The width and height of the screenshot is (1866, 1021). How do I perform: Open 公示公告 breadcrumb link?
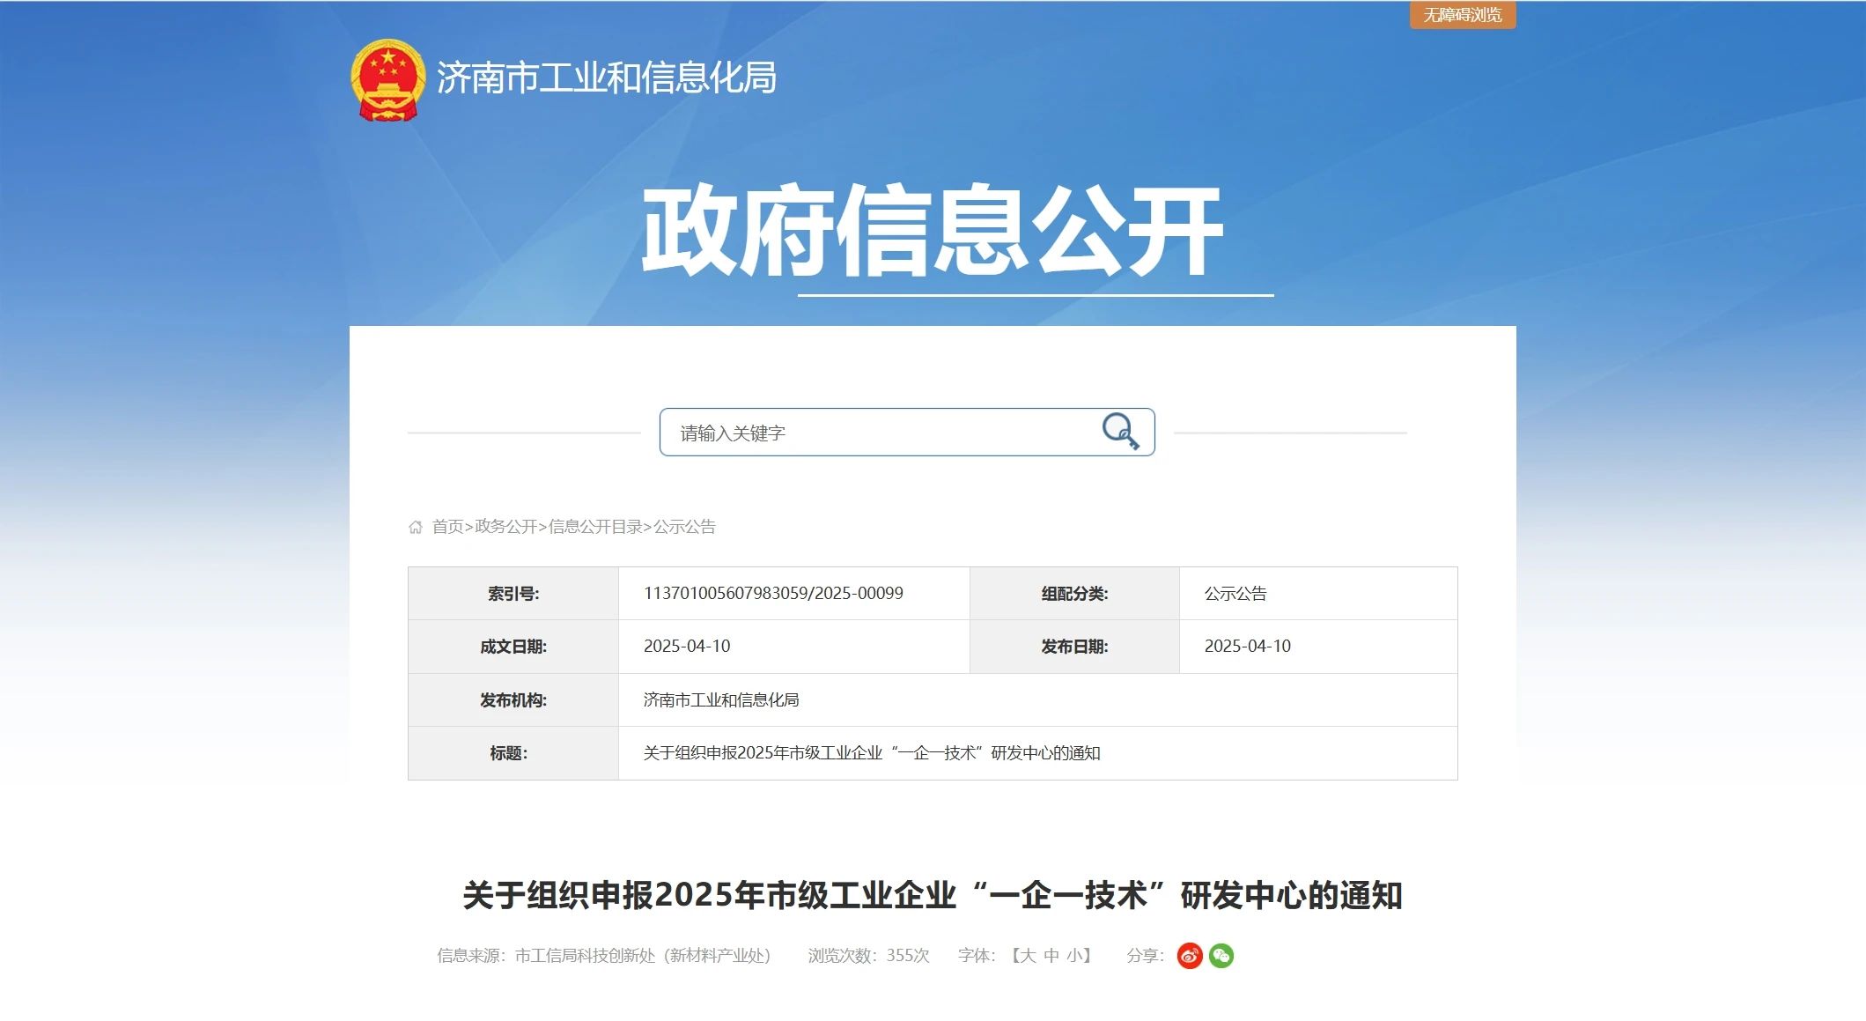point(684,527)
